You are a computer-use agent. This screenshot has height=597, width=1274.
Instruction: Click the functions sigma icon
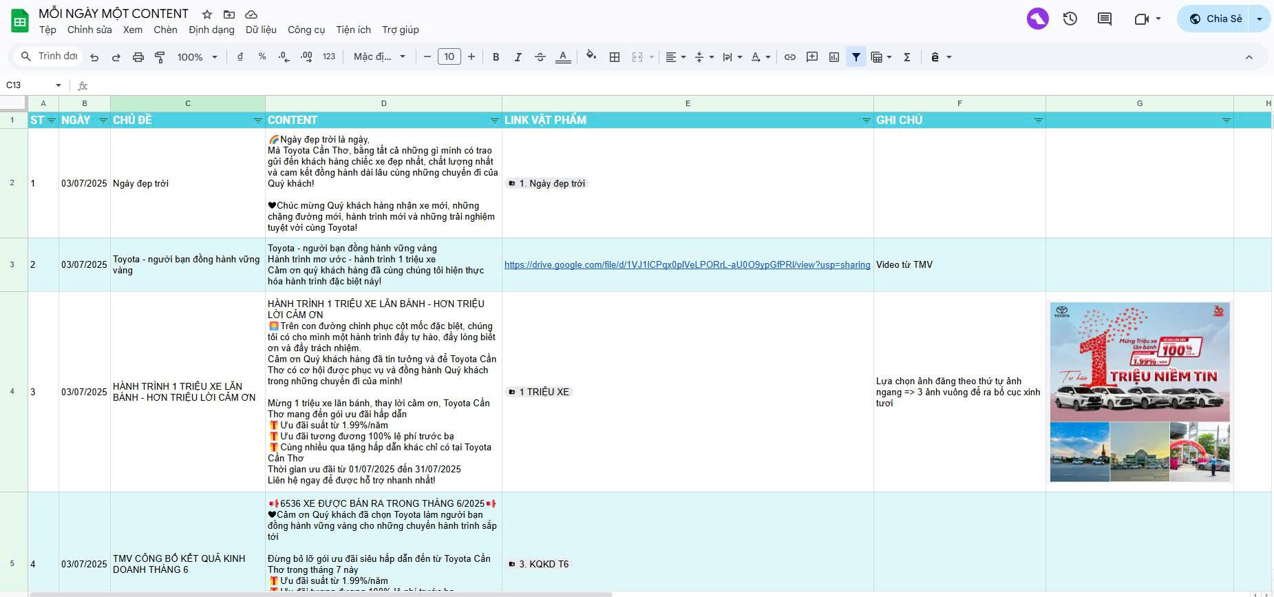[x=907, y=57]
